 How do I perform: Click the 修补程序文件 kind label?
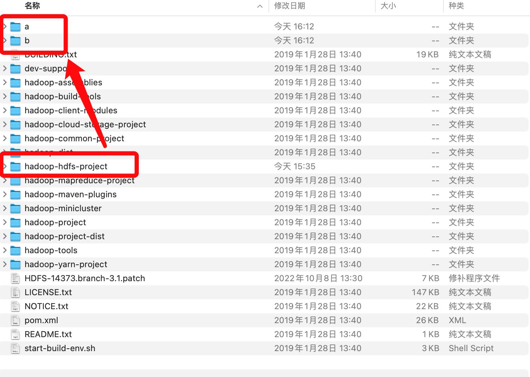474,278
